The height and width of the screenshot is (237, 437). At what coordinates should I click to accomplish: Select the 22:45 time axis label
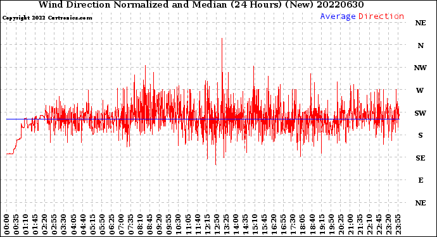(379, 224)
